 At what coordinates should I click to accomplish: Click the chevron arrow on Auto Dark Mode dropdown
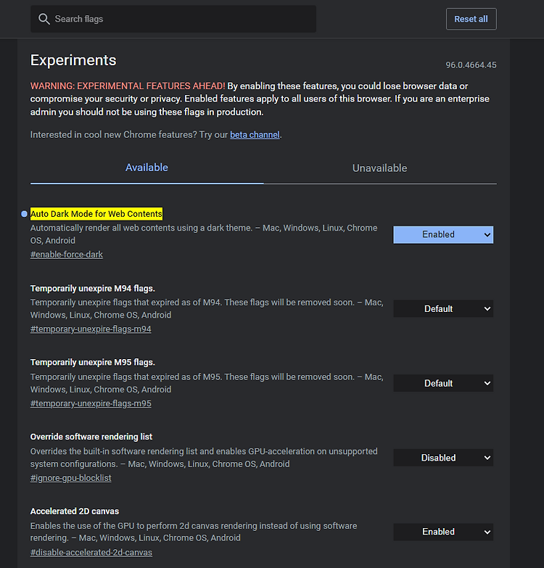487,235
